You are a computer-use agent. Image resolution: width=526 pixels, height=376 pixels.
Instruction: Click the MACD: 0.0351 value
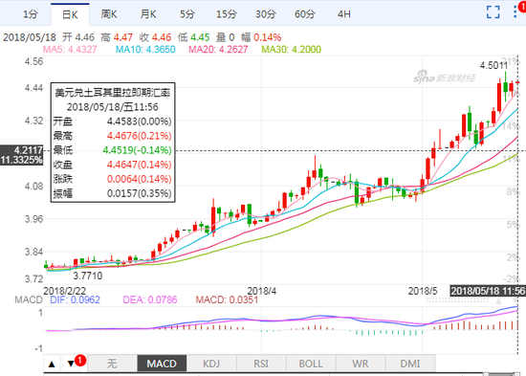point(227,299)
